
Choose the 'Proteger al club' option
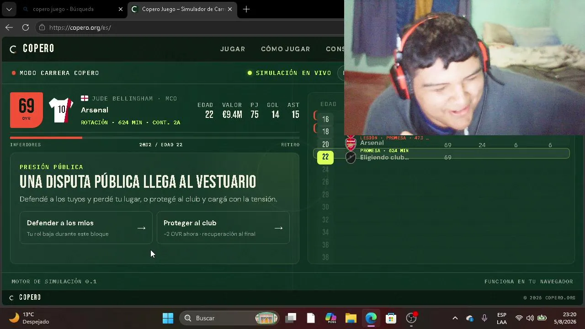[x=223, y=228]
